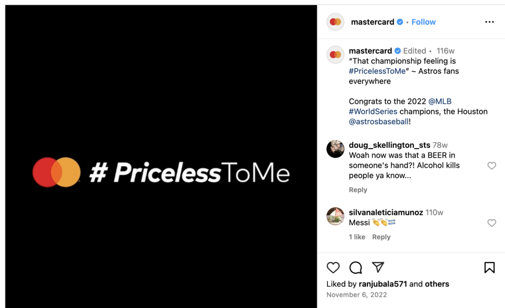Click '1 like' under Messi comment
This screenshot has width=505, height=308.
(x=357, y=236)
